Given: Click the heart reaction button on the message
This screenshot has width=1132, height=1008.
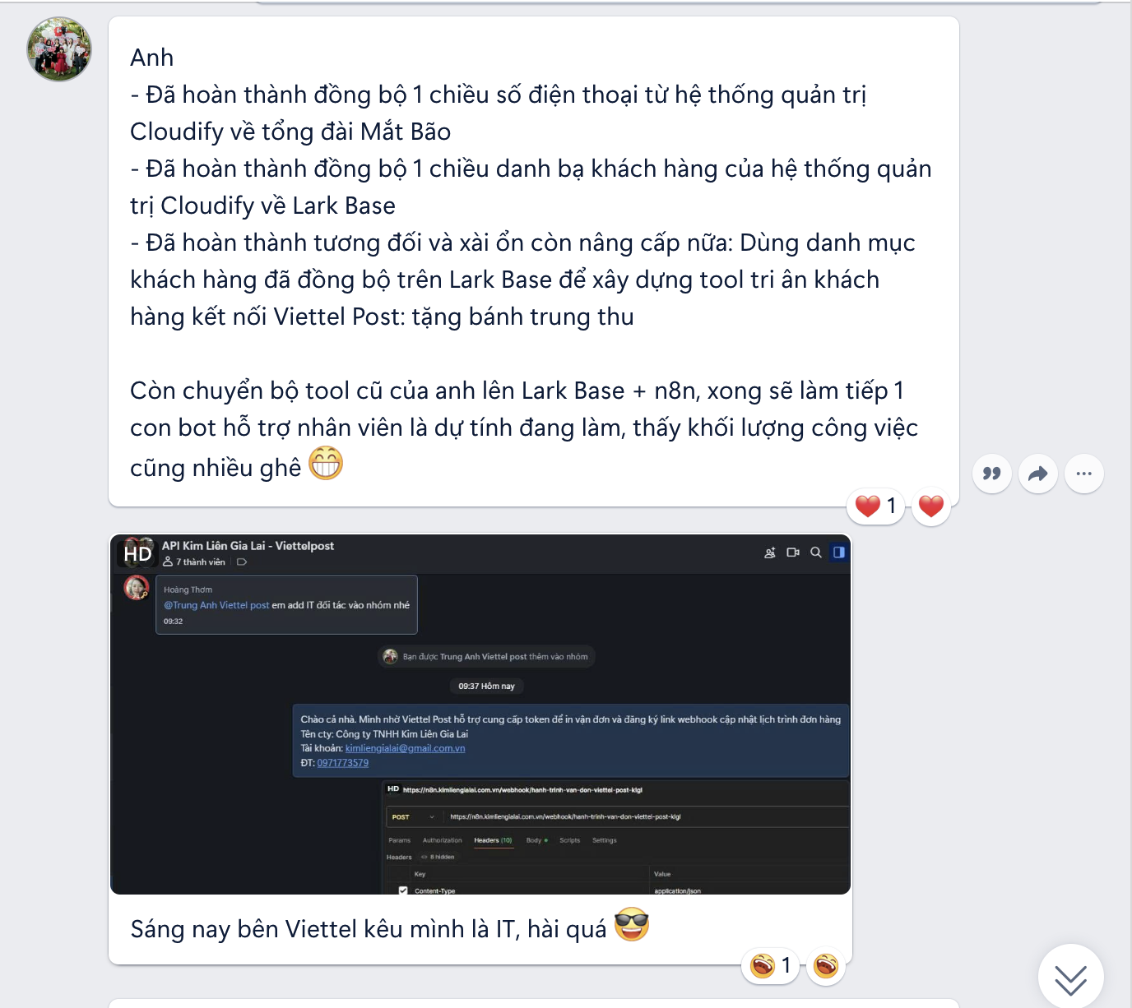Looking at the screenshot, I should (x=931, y=506).
